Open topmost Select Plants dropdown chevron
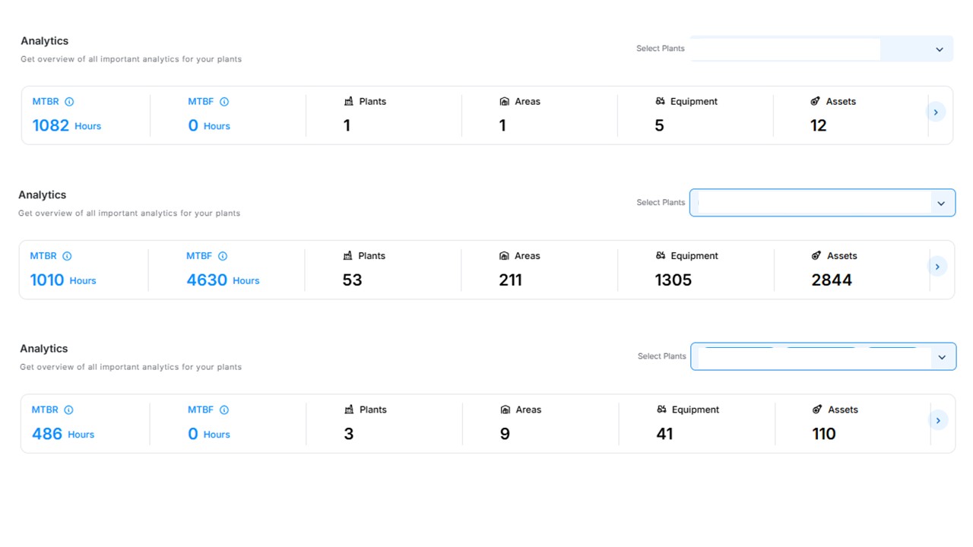The height and width of the screenshot is (547, 973). [x=940, y=49]
